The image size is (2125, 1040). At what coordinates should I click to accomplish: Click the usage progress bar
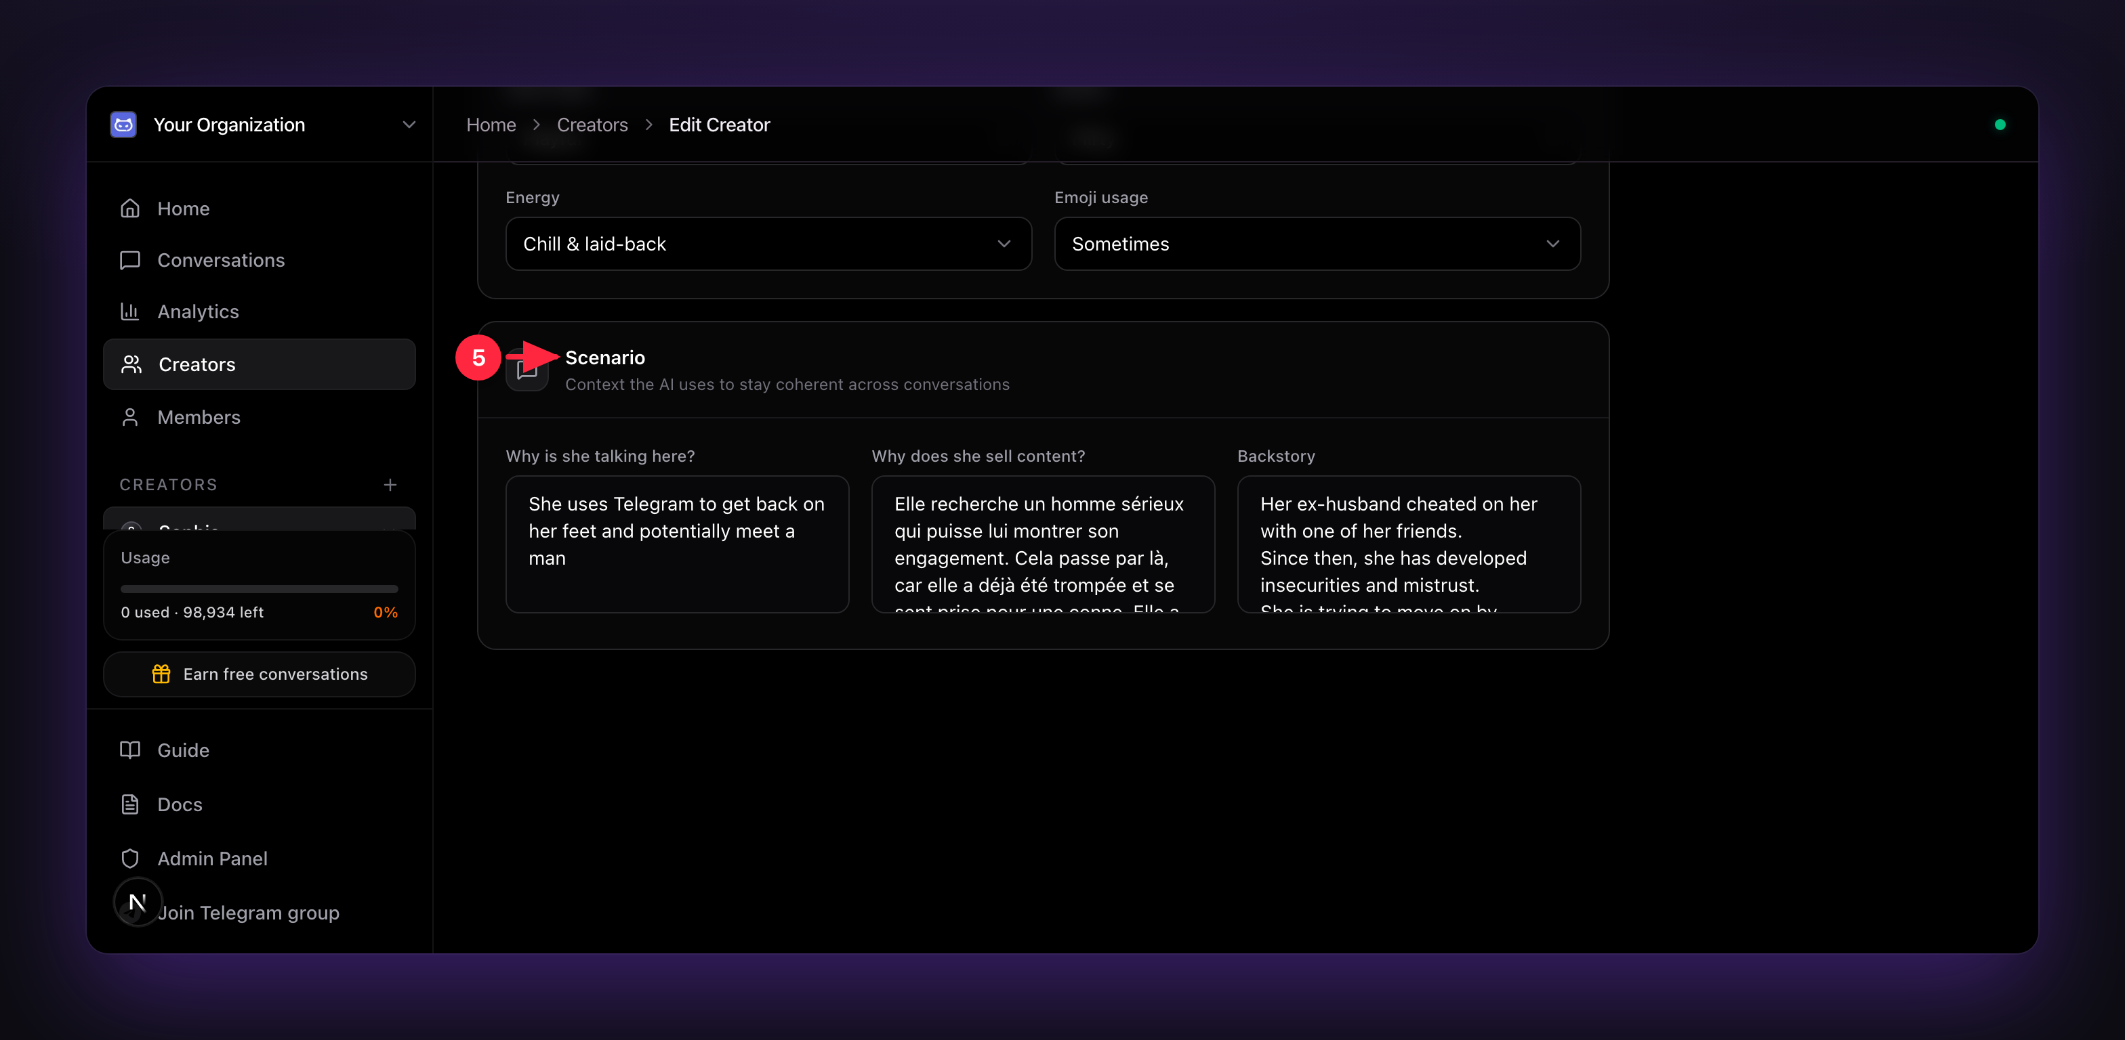click(x=259, y=588)
